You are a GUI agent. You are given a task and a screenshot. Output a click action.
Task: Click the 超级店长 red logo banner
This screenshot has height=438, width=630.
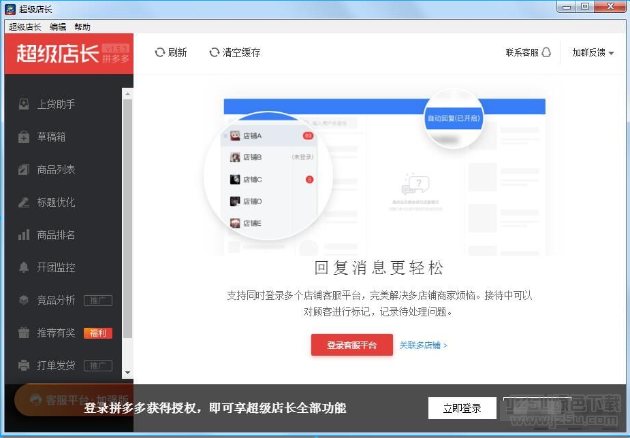(69, 54)
